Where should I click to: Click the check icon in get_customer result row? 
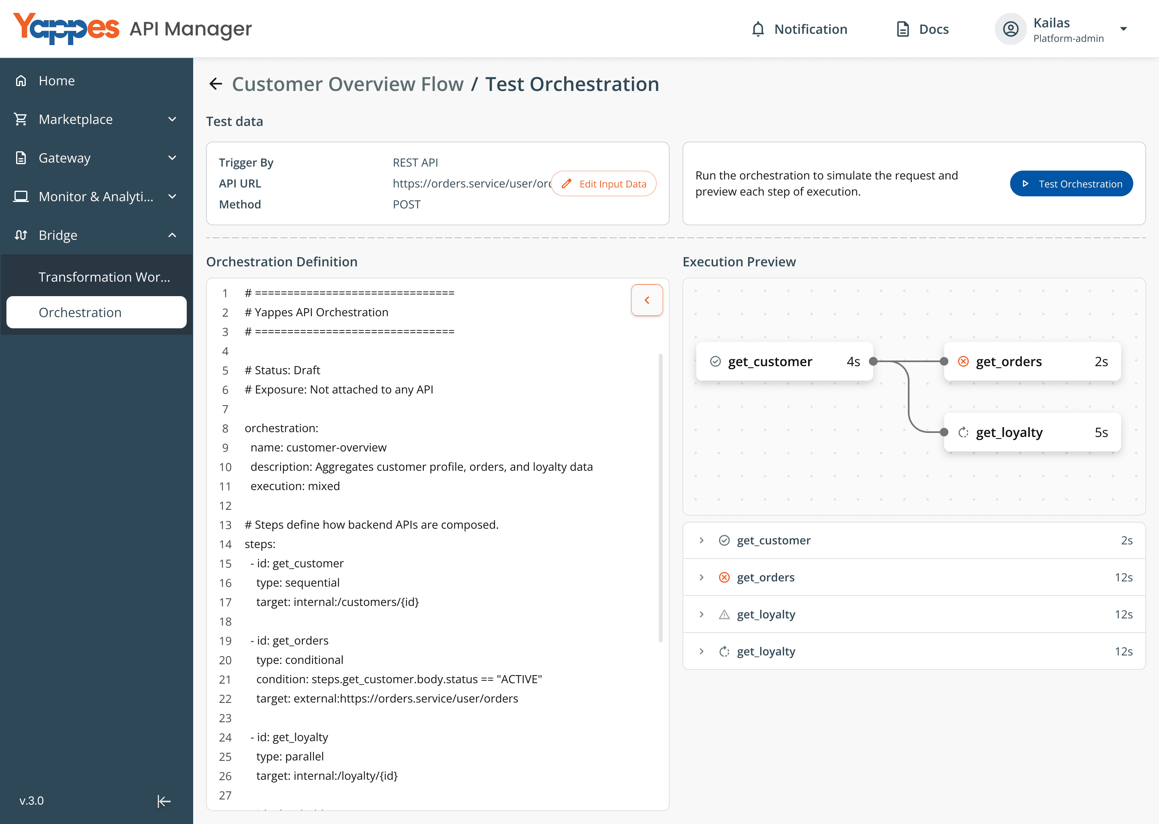[x=724, y=540]
